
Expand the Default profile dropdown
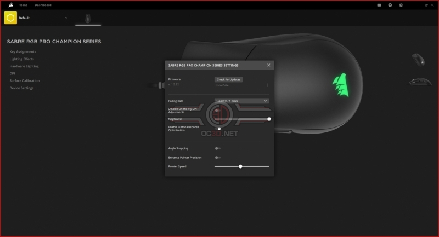tap(66, 18)
